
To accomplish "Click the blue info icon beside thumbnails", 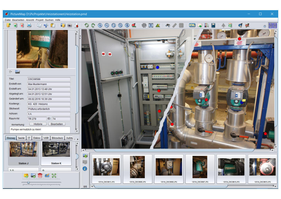I will click(x=85, y=169).
